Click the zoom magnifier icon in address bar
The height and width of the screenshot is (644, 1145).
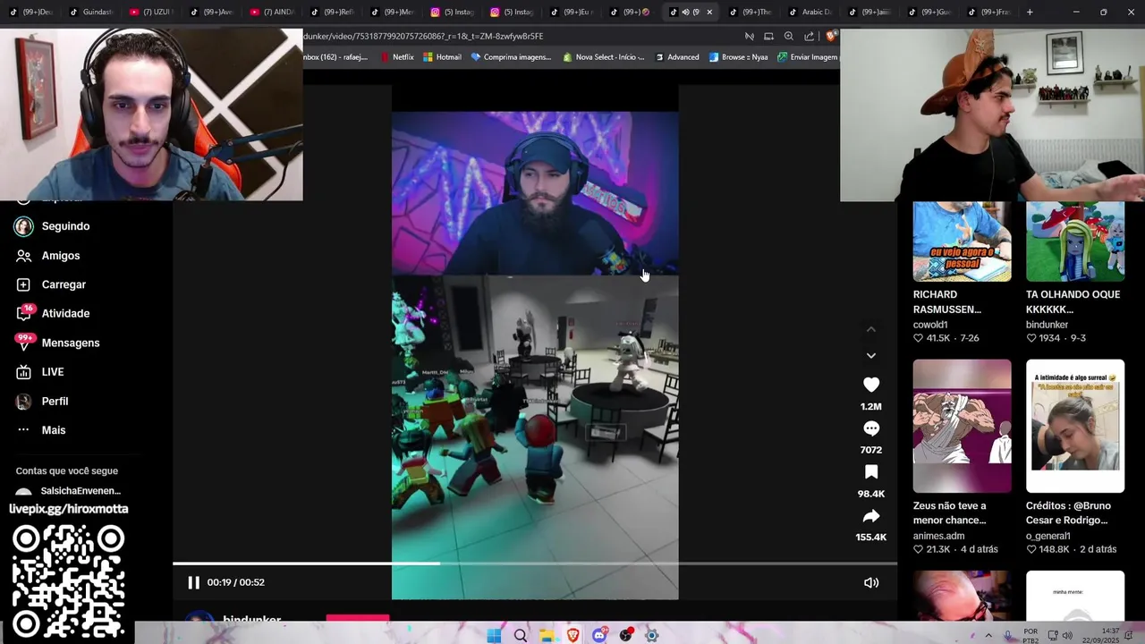[x=788, y=37]
